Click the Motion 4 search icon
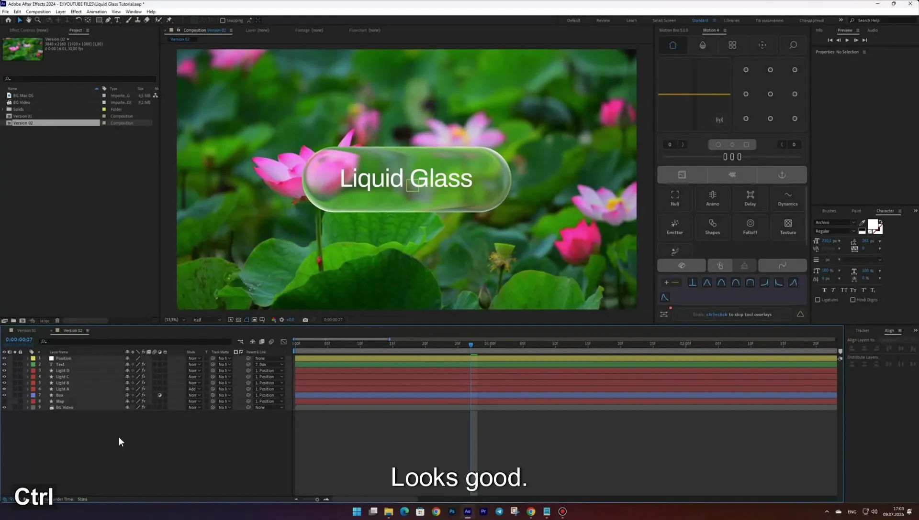Image resolution: width=919 pixels, height=520 pixels. point(793,45)
